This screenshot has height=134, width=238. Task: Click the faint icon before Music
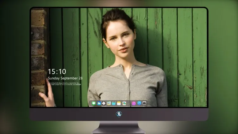(129, 104)
